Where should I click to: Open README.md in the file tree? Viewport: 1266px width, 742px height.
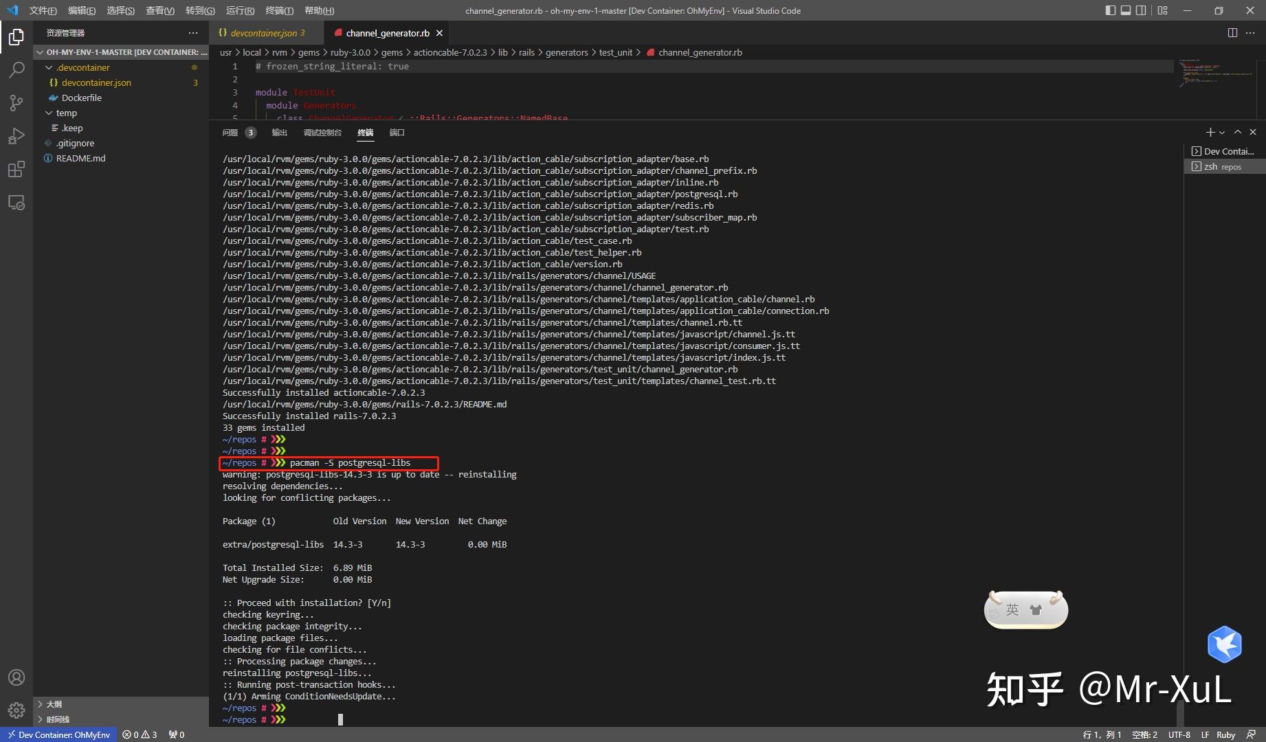pos(122,158)
